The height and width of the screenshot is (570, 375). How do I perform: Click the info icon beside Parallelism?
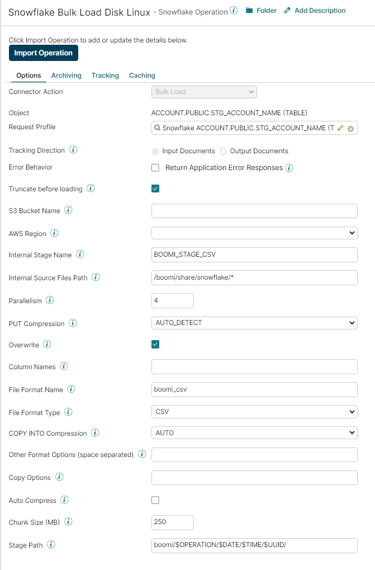coord(50,300)
